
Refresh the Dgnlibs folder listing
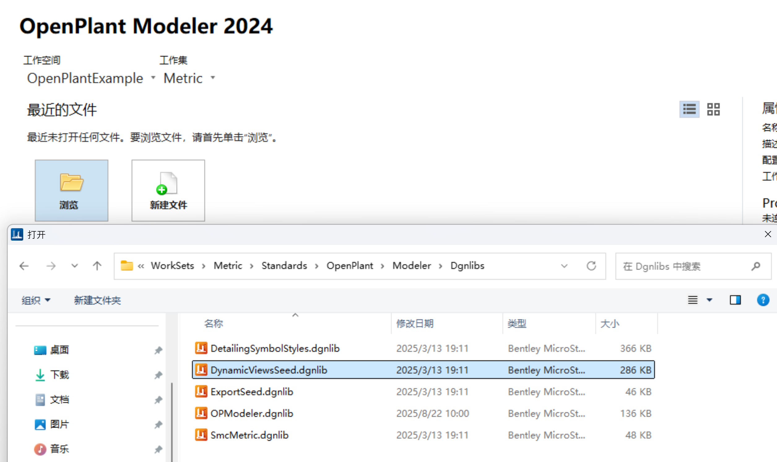coord(591,266)
